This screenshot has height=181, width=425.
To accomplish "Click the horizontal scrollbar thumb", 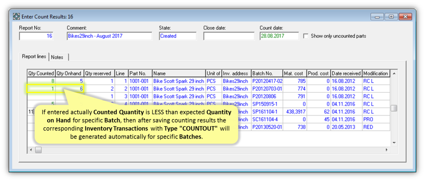I will pos(38,149).
